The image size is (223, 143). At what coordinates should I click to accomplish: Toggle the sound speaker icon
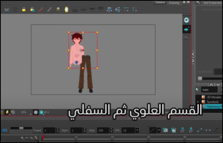coord(5,130)
